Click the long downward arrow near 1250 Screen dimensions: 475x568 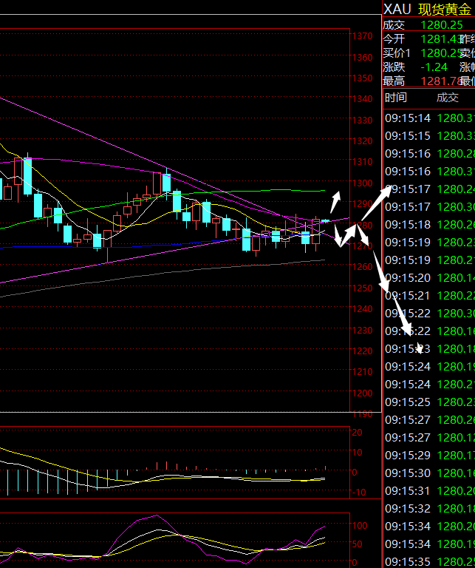coord(378,271)
